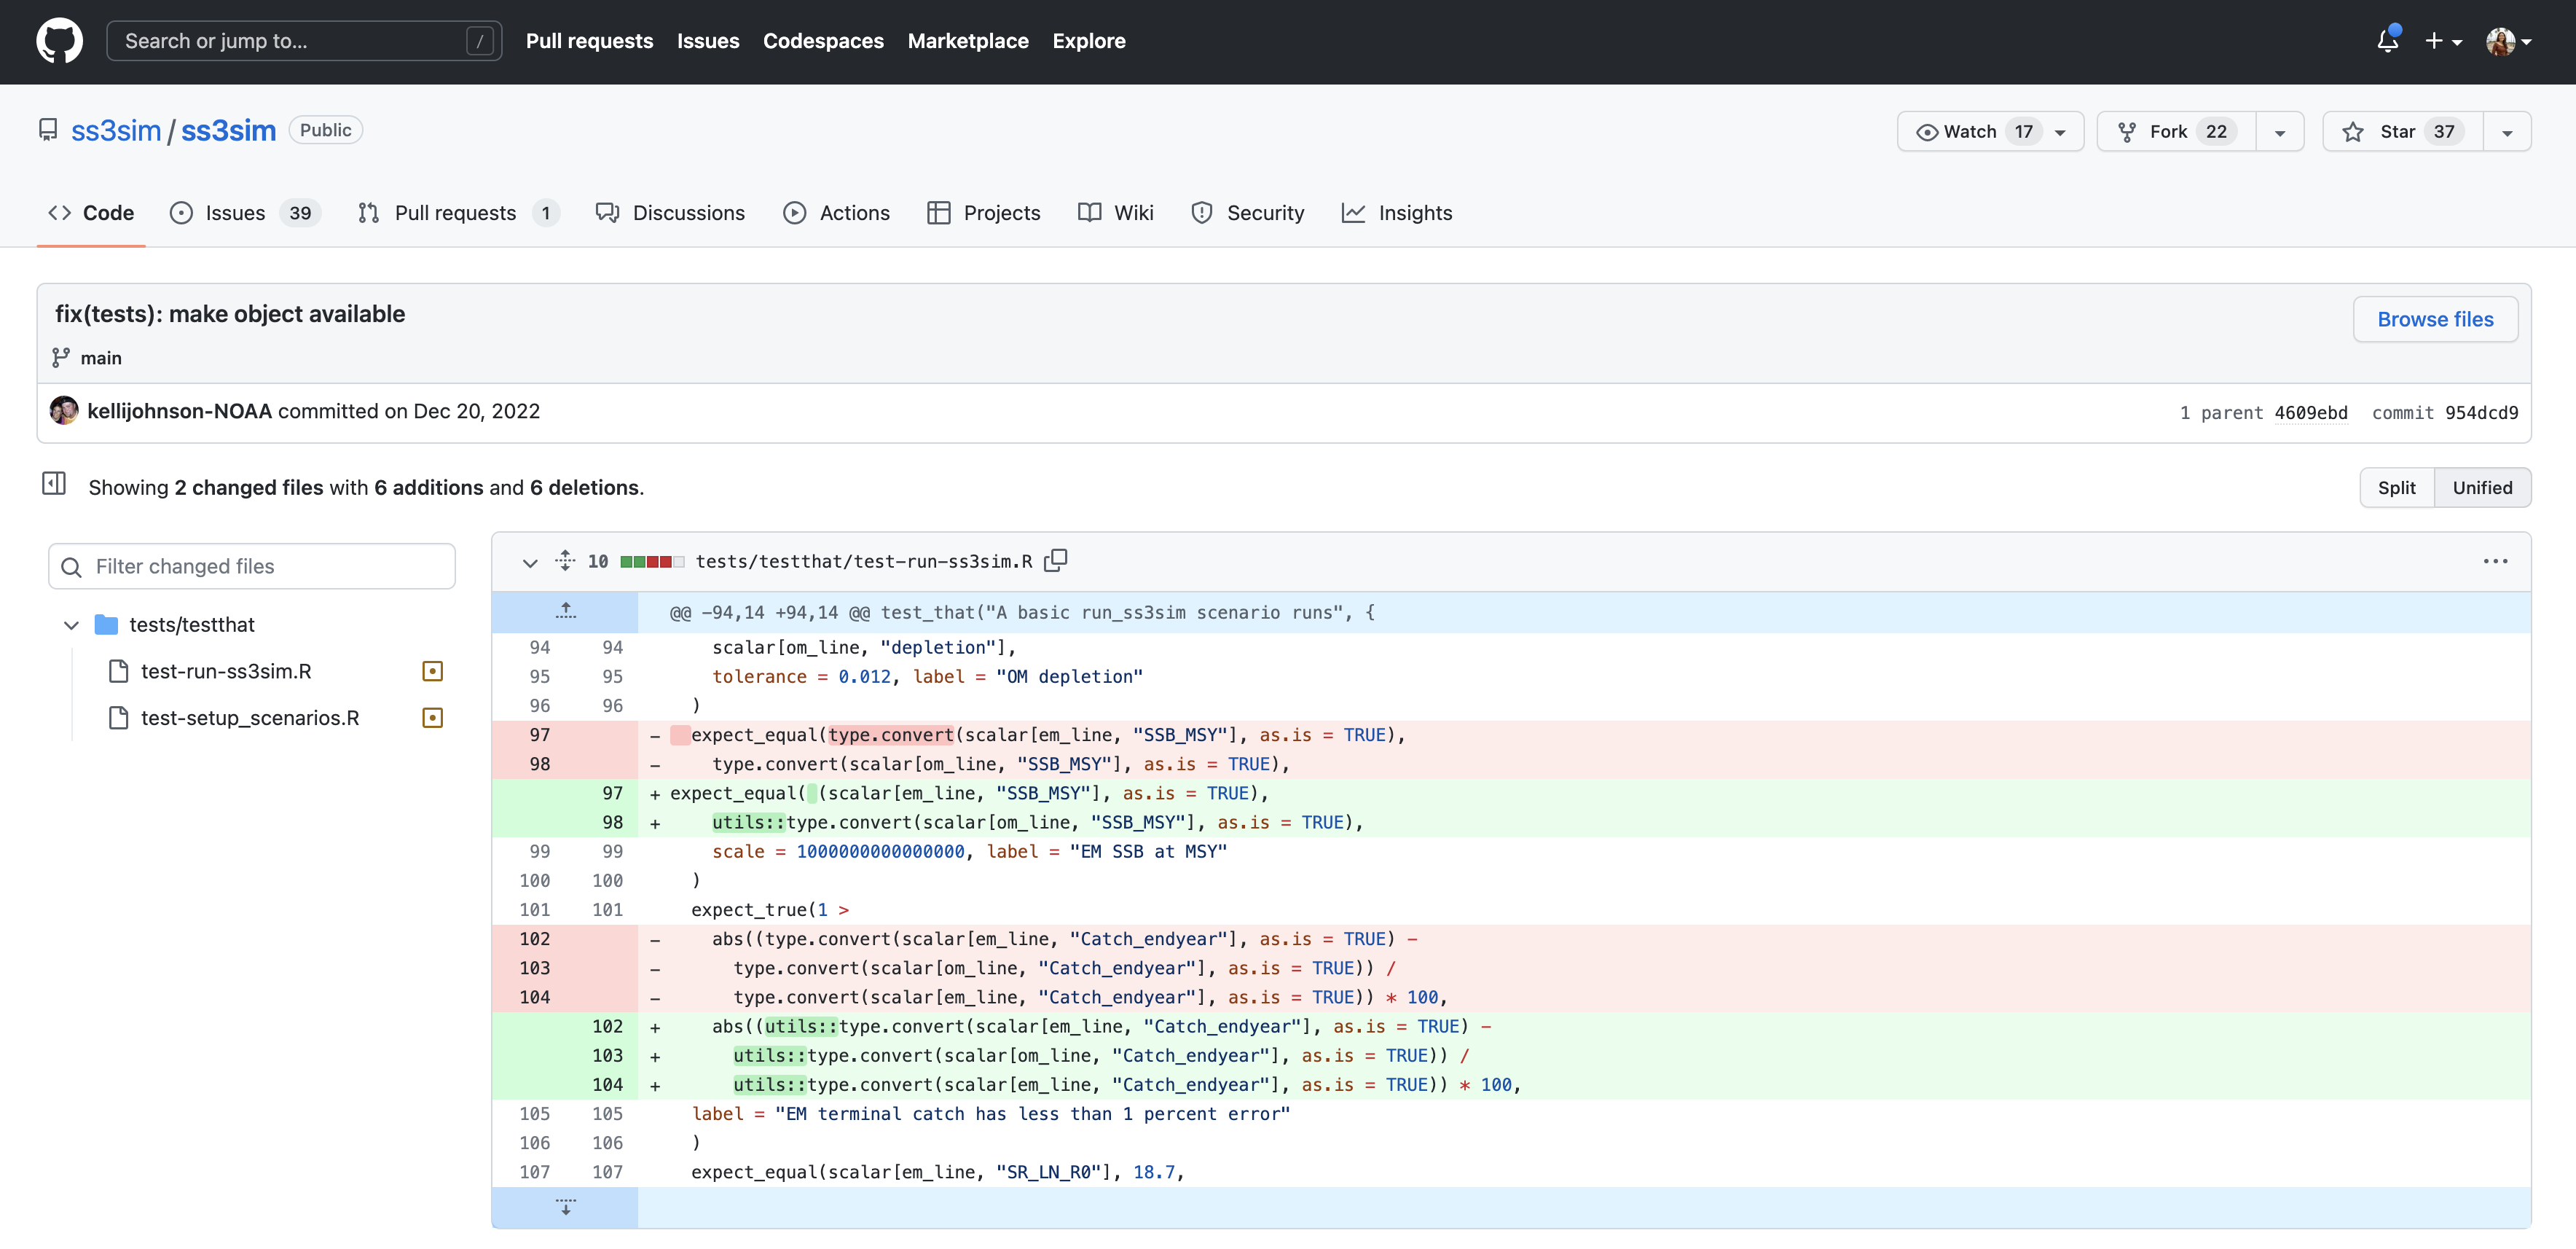Click the GitHub logo home icon

pyautogui.click(x=59, y=41)
